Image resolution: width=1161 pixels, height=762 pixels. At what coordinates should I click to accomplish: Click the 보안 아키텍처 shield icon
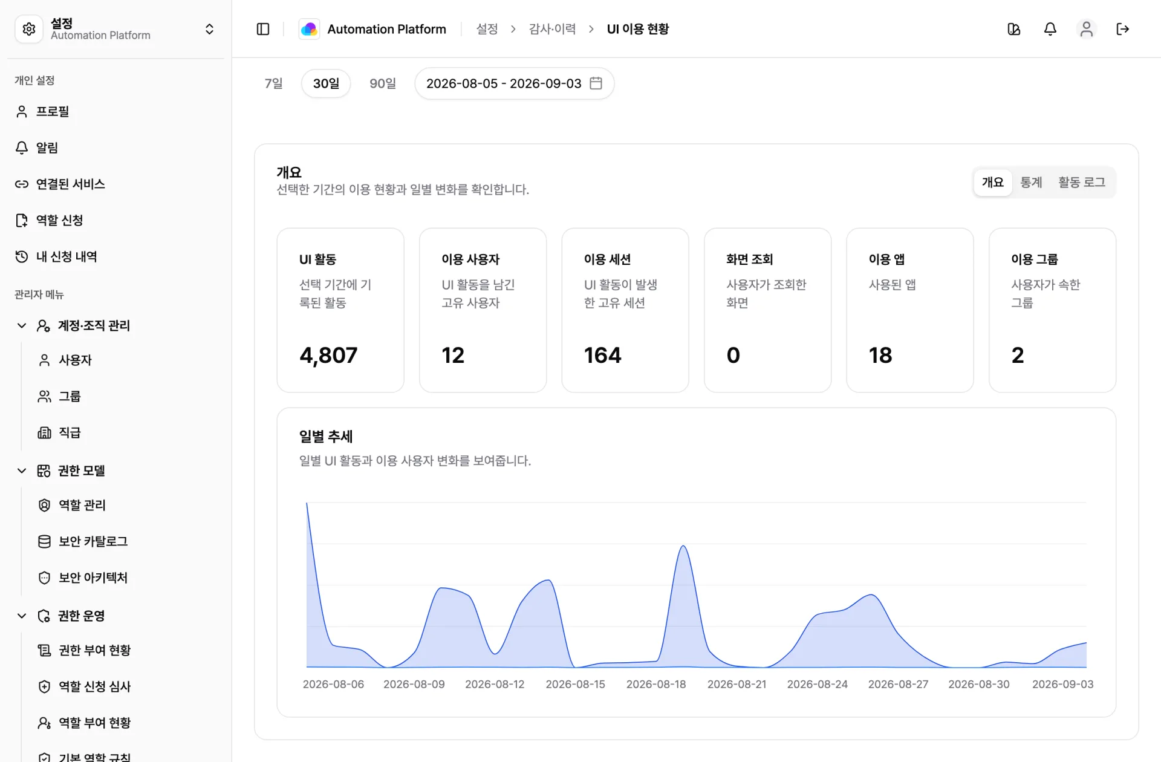click(x=44, y=578)
